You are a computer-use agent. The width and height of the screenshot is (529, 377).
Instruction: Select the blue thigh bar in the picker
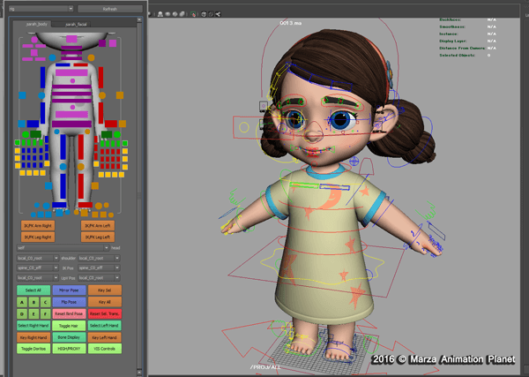tap(63, 147)
